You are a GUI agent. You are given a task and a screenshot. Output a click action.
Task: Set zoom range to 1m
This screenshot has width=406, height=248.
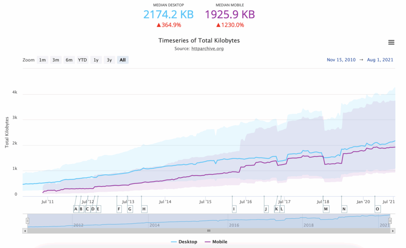coord(42,60)
